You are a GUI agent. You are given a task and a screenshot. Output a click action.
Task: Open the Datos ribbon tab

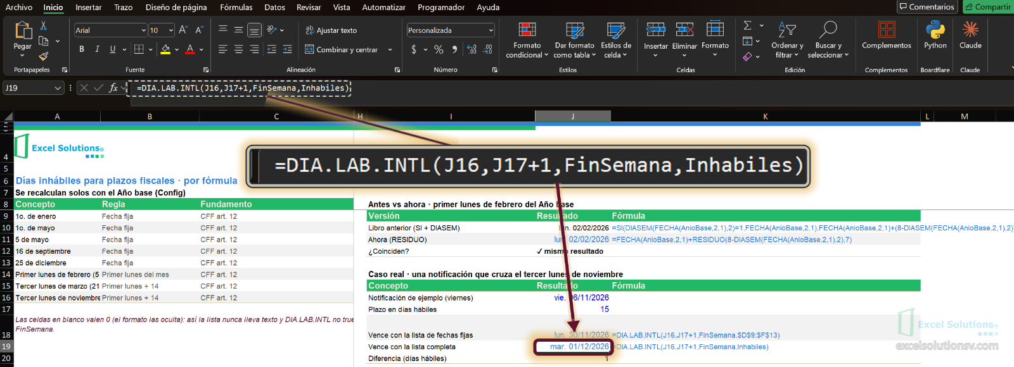(x=274, y=8)
